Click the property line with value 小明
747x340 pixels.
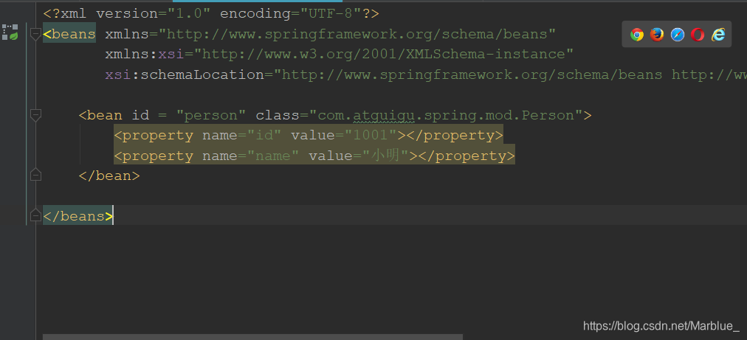point(314,156)
